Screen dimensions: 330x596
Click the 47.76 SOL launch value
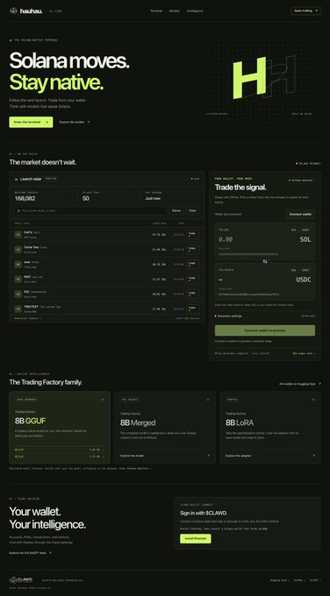pyautogui.click(x=159, y=235)
